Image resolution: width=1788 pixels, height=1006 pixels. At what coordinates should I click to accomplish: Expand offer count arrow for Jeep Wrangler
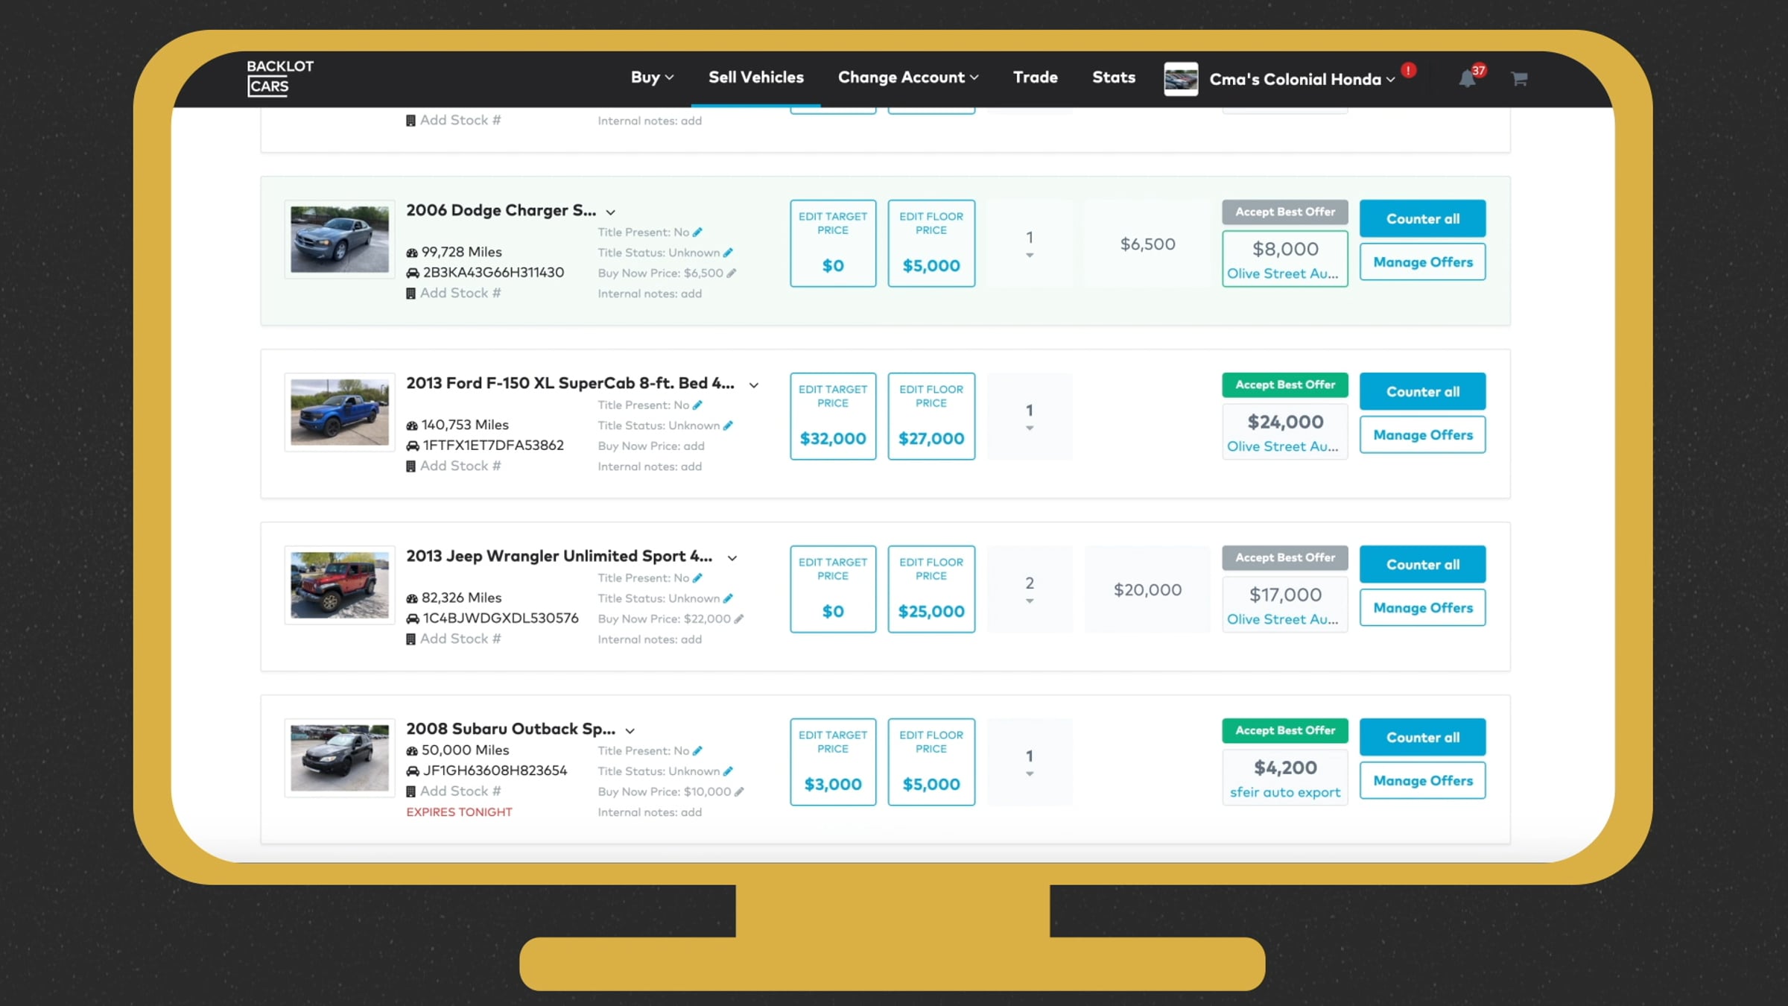point(1030,601)
